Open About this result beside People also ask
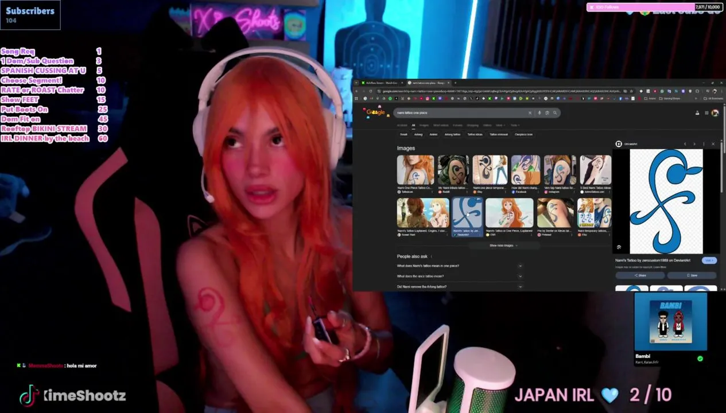Screen dimensions: 726x413 [432, 256]
